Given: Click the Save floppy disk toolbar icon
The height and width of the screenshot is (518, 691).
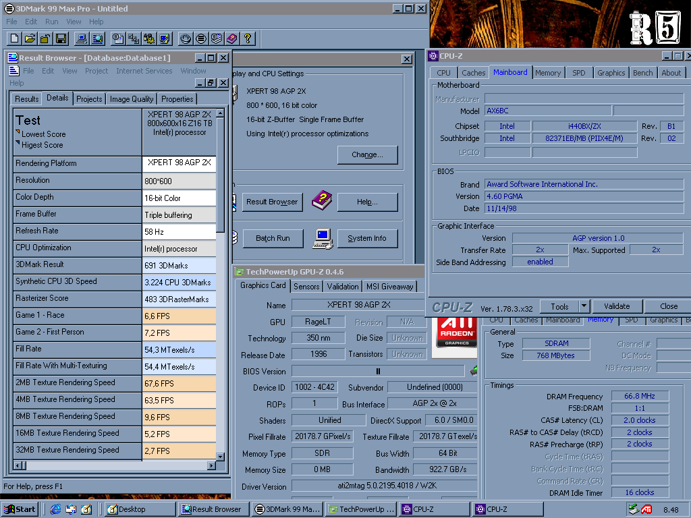Looking at the screenshot, I should pyautogui.click(x=61, y=38).
